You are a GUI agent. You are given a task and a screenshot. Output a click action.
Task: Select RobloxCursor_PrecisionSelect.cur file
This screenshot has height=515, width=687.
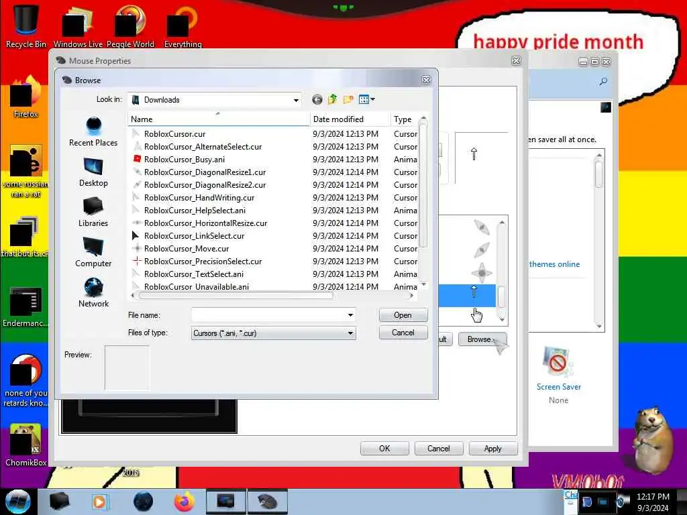point(203,261)
